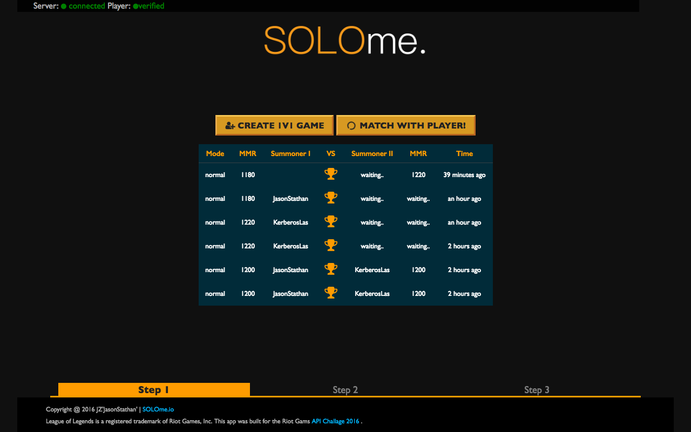Click the Time column header
Viewport: 691px width, 432px height.
[x=464, y=153]
